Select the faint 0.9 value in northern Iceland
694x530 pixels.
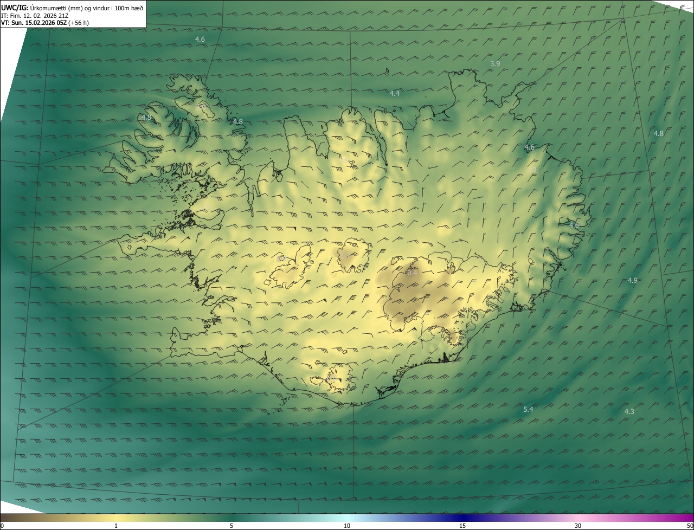coord(344,160)
